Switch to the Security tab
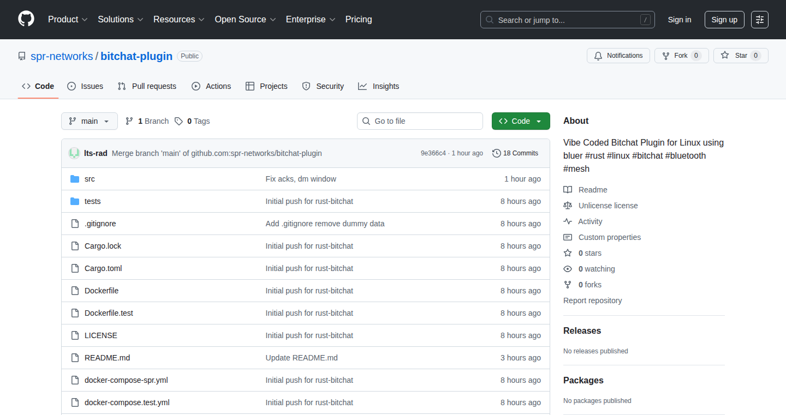 323,86
